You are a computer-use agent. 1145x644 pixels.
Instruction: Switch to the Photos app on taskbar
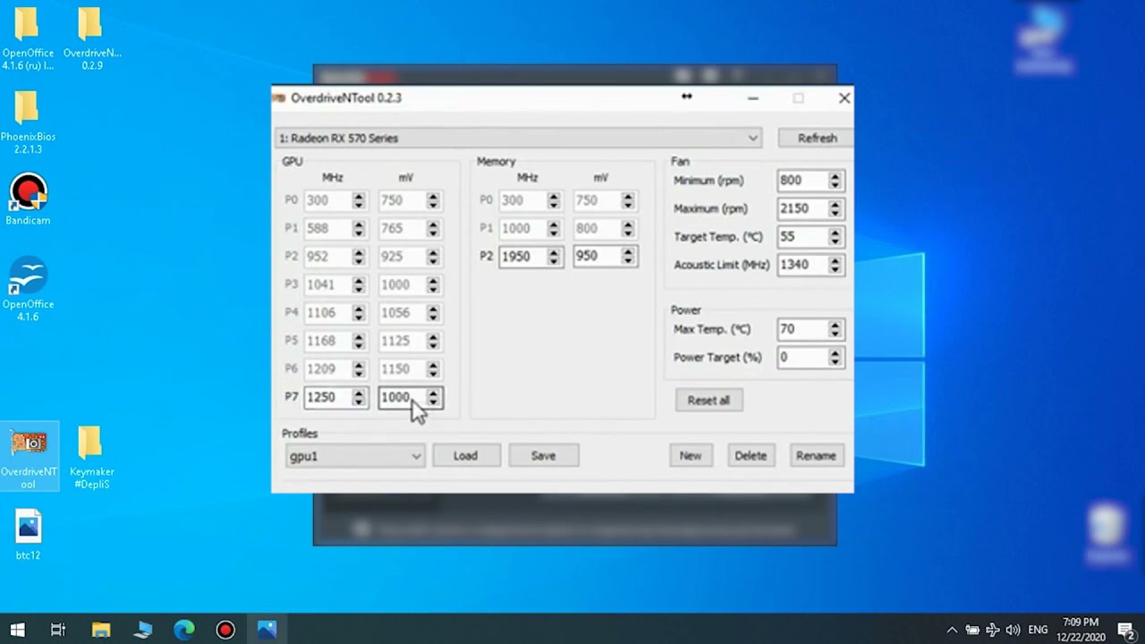click(267, 630)
